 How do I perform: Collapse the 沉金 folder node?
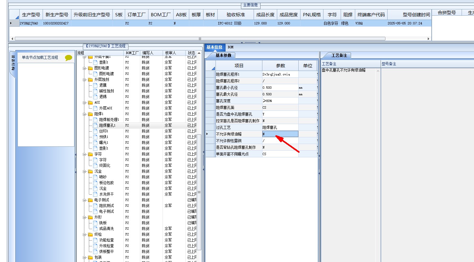(85, 172)
